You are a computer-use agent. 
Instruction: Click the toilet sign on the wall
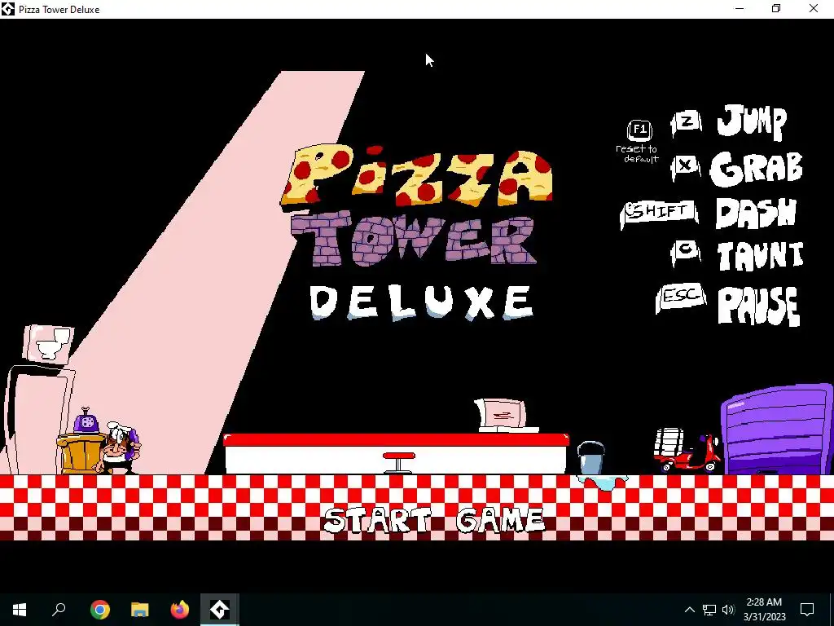[48, 344]
